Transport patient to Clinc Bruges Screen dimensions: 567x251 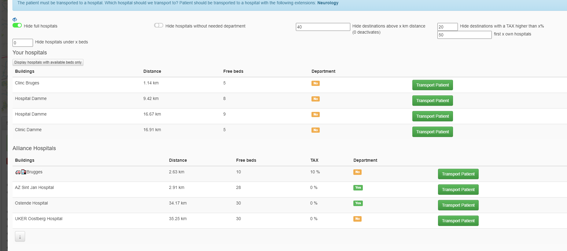pos(433,85)
